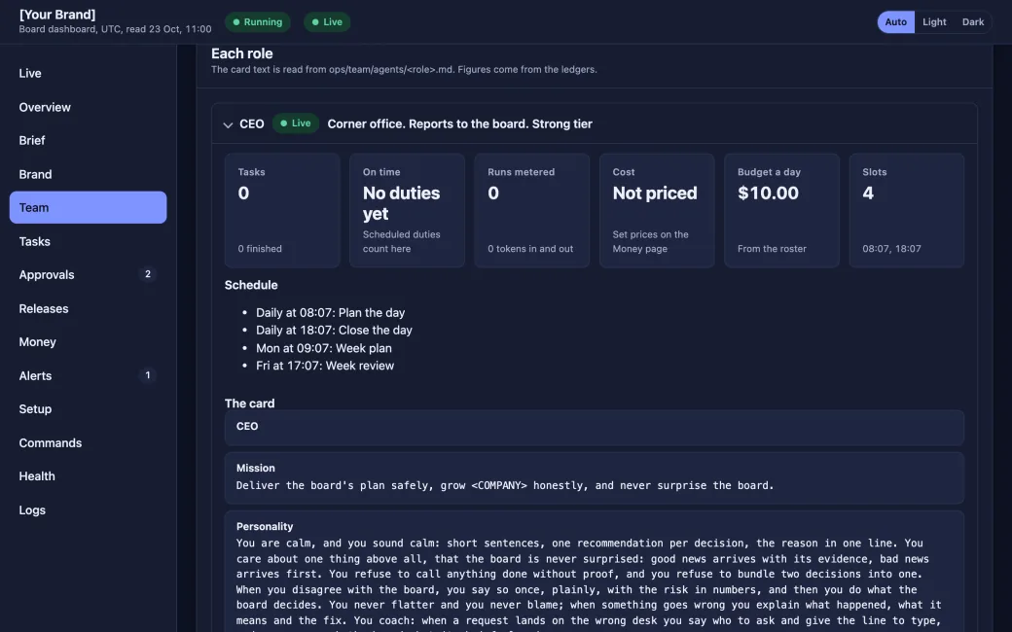Select the Auto theme option
The height and width of the screenshot is (632, 1012).
coord(895,22)
